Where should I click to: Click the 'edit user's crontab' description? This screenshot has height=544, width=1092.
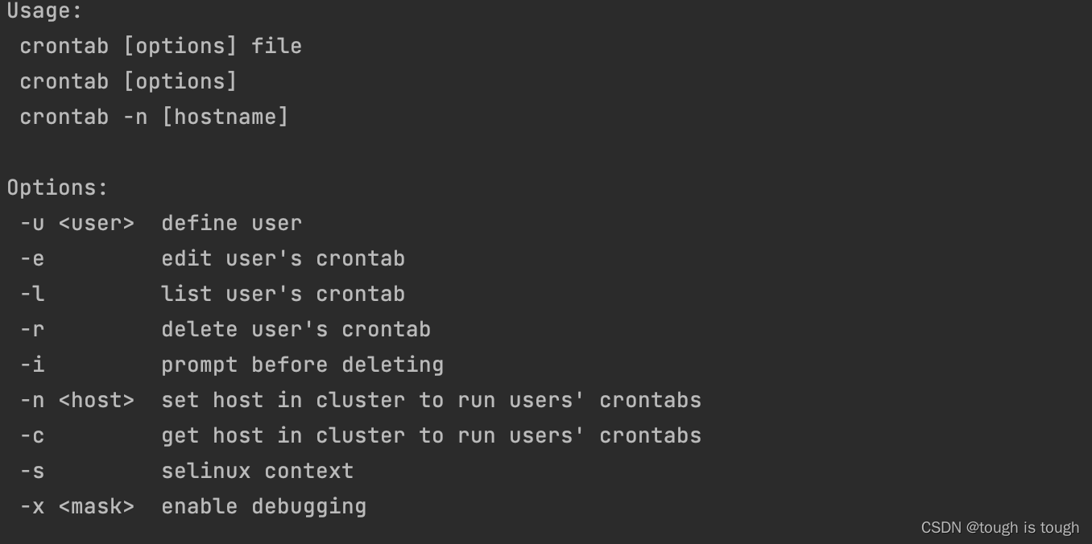point(283,258)
